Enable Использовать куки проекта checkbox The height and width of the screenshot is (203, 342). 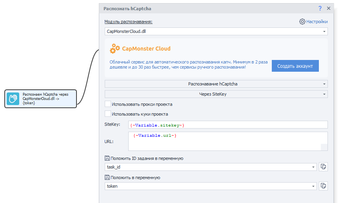[108, 114]
